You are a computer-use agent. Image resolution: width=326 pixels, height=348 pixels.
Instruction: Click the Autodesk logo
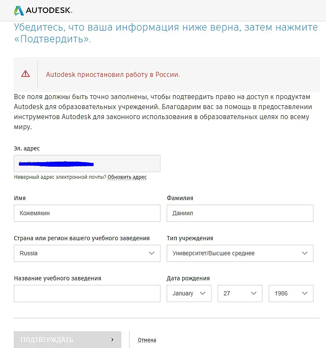[x=43, y=10]
